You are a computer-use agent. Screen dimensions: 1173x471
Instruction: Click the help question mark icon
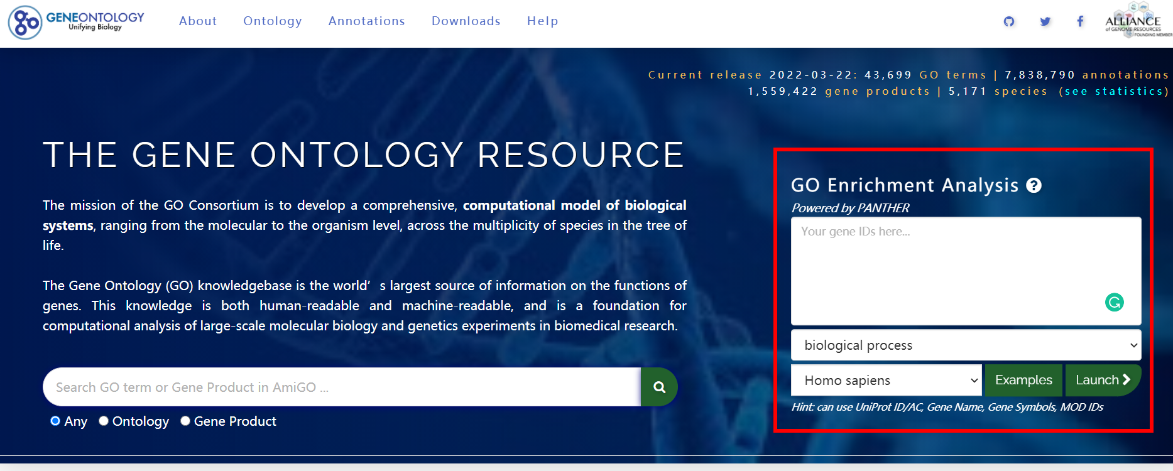pyautogui.click(x=1034, y=185)
